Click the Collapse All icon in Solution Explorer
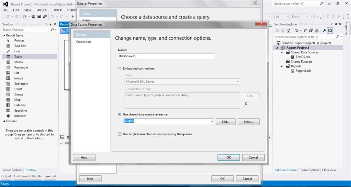The width and height of the screenshot is (351, 187). point(311,30)
